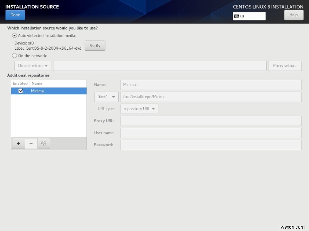309x231 pixels.
Task: Click the Password field for repository credentials
Action: click(211, 145)
